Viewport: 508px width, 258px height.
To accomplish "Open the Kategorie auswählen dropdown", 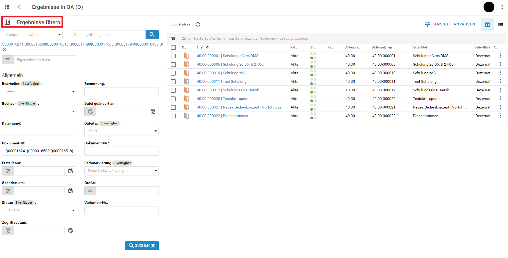I will coord(32,35).
